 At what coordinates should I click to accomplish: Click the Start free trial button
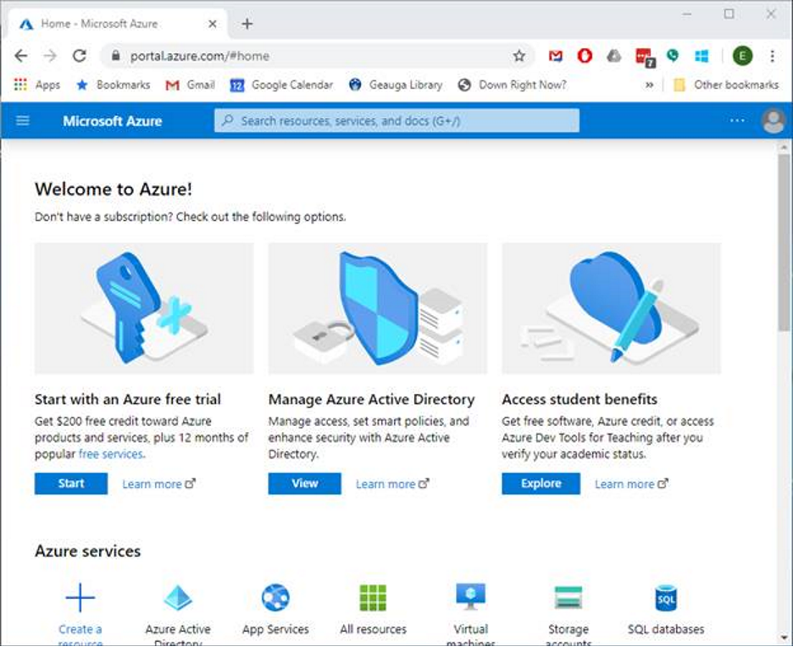[71, 484]
